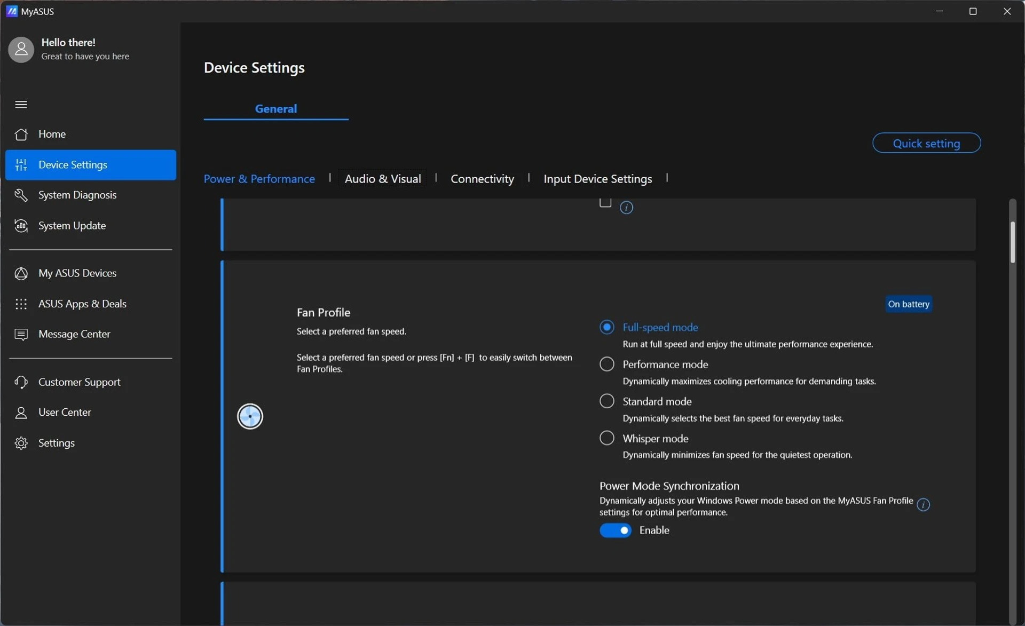
Task: Select Full-speed mode radio button
Action: 606,327
